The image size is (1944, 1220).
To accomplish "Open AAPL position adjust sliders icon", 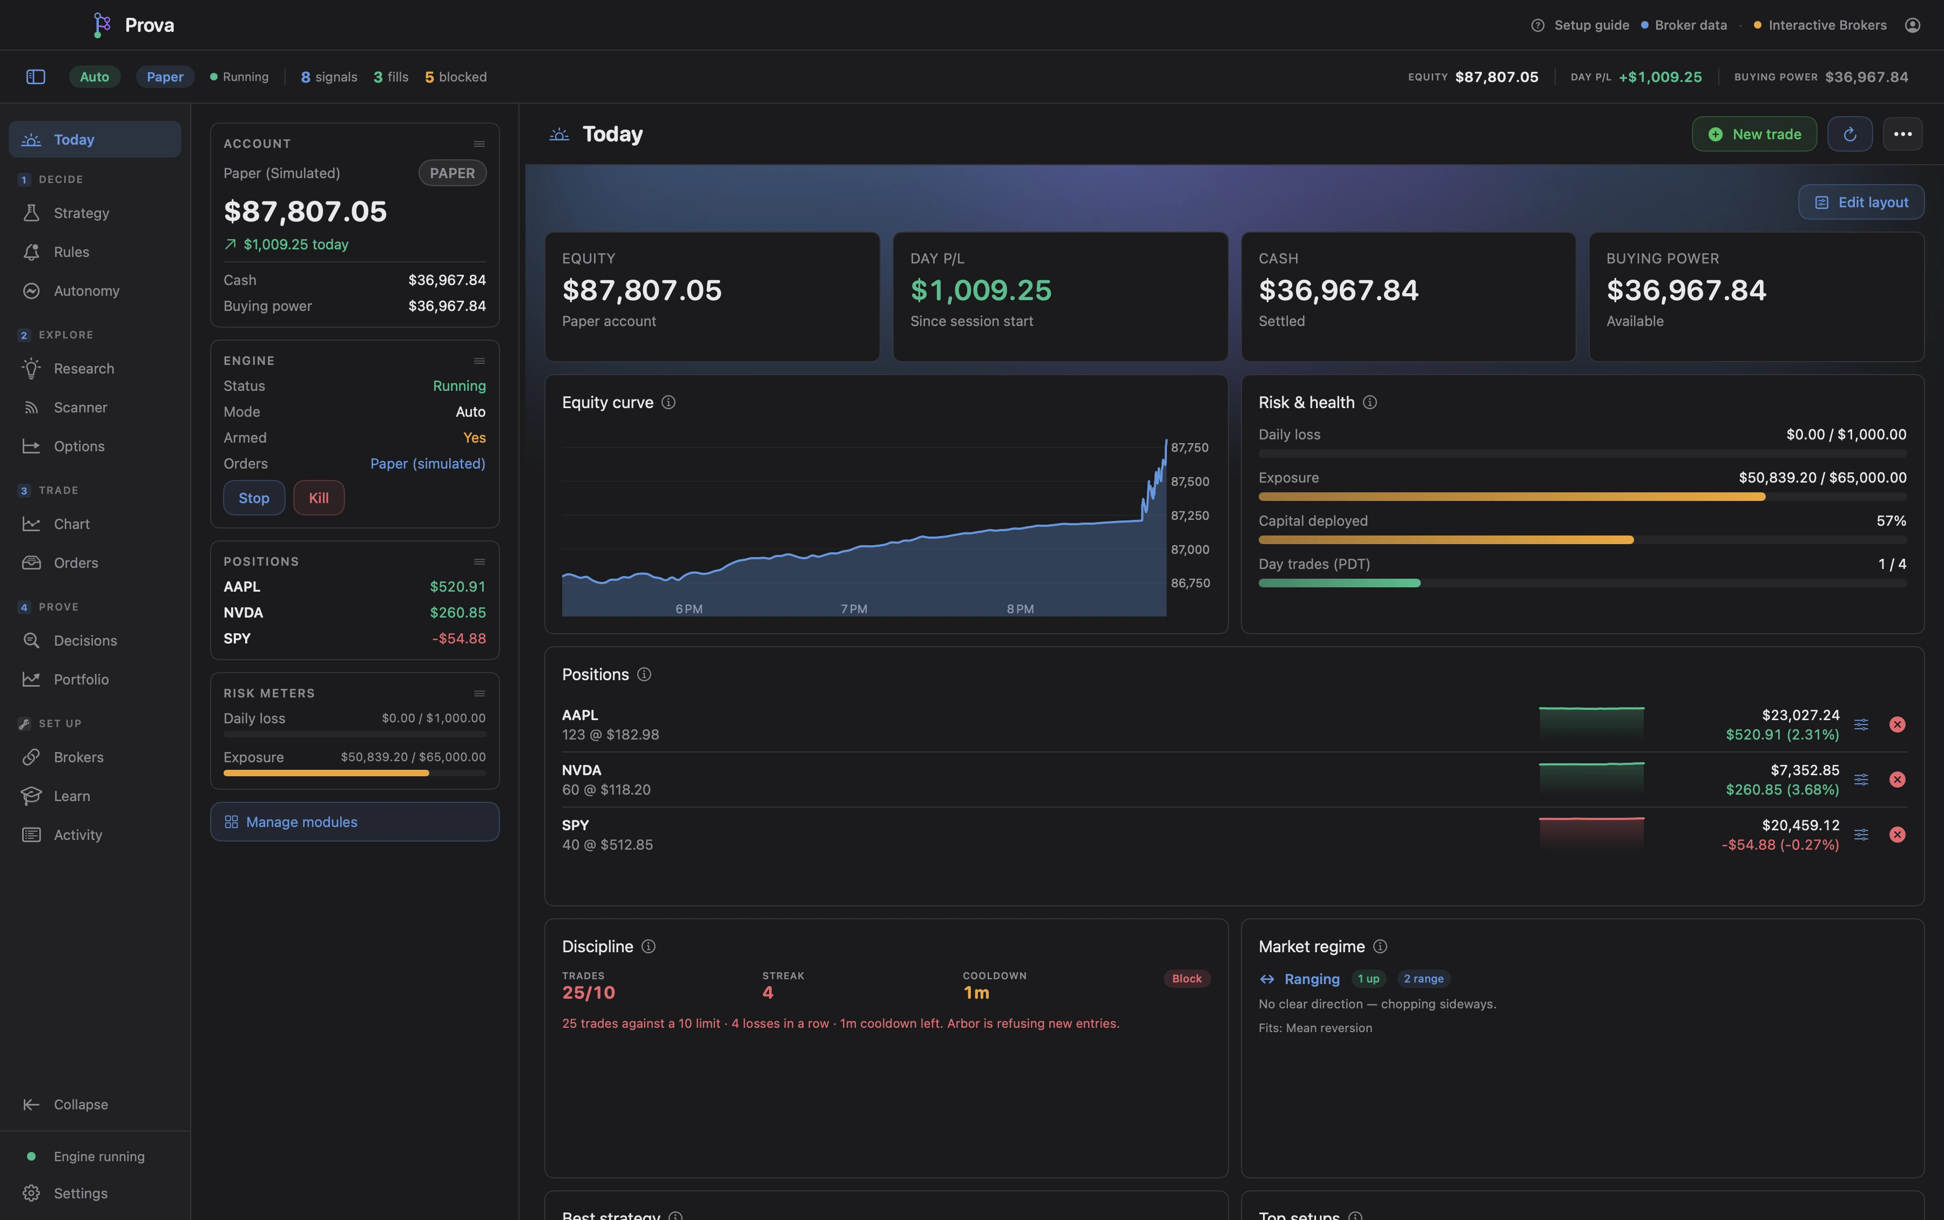I will coord(1861,724).
